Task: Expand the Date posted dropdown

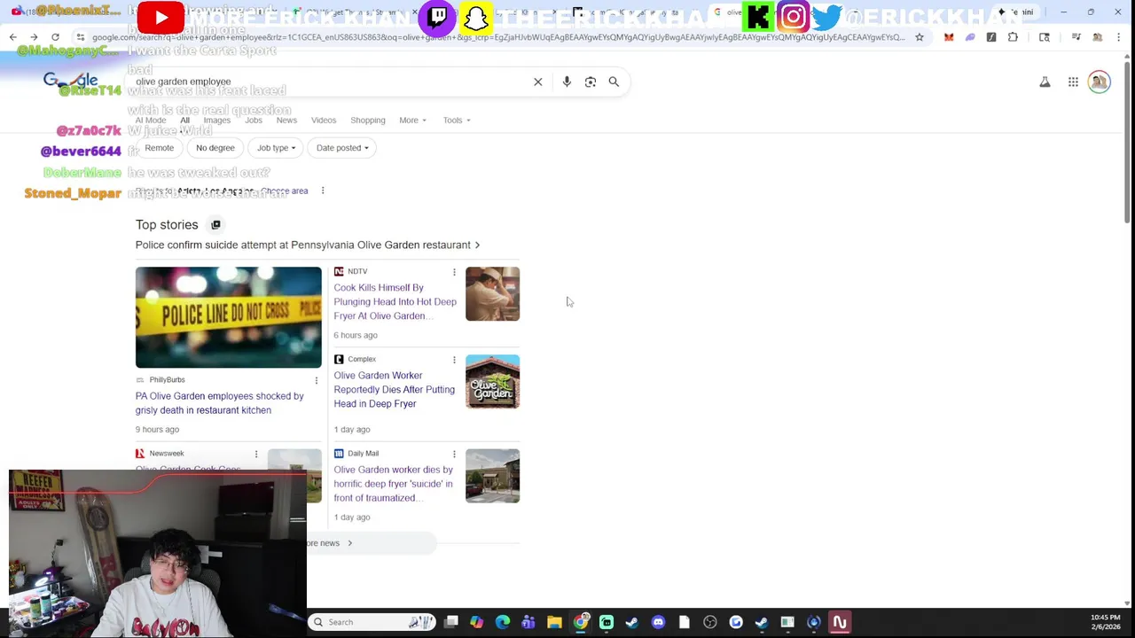Action: [x=342, y=148]
